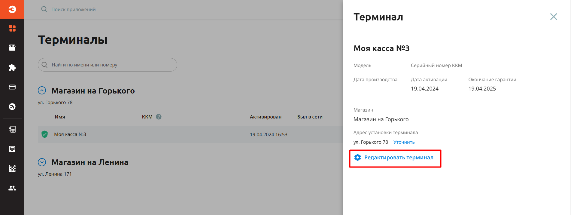Click the address ул. Ленина 171
This screenshot has width=571, height=215.
coord(55,174)
